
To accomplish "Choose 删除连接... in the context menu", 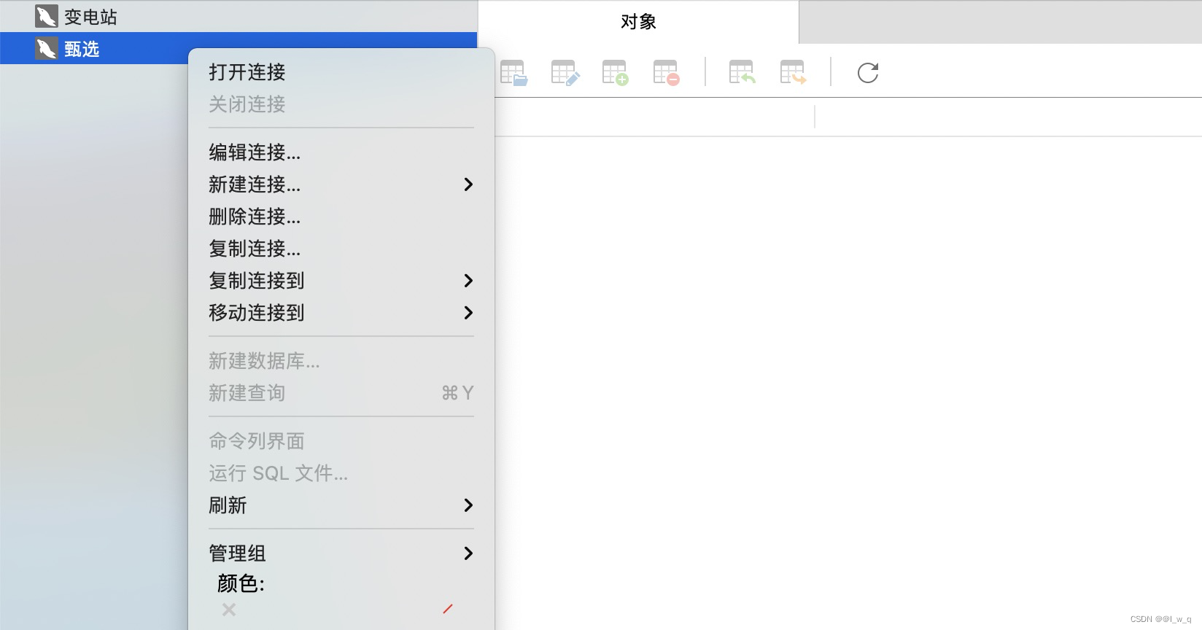I will click(x=341, y=217).
